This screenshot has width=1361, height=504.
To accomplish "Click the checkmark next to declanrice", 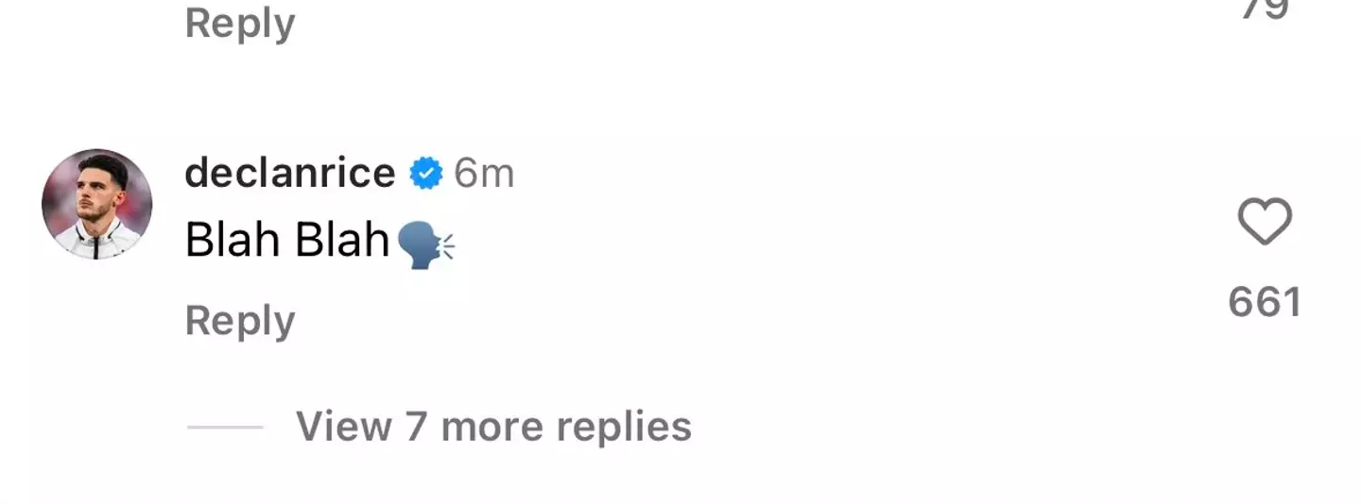I will [425, 174].
